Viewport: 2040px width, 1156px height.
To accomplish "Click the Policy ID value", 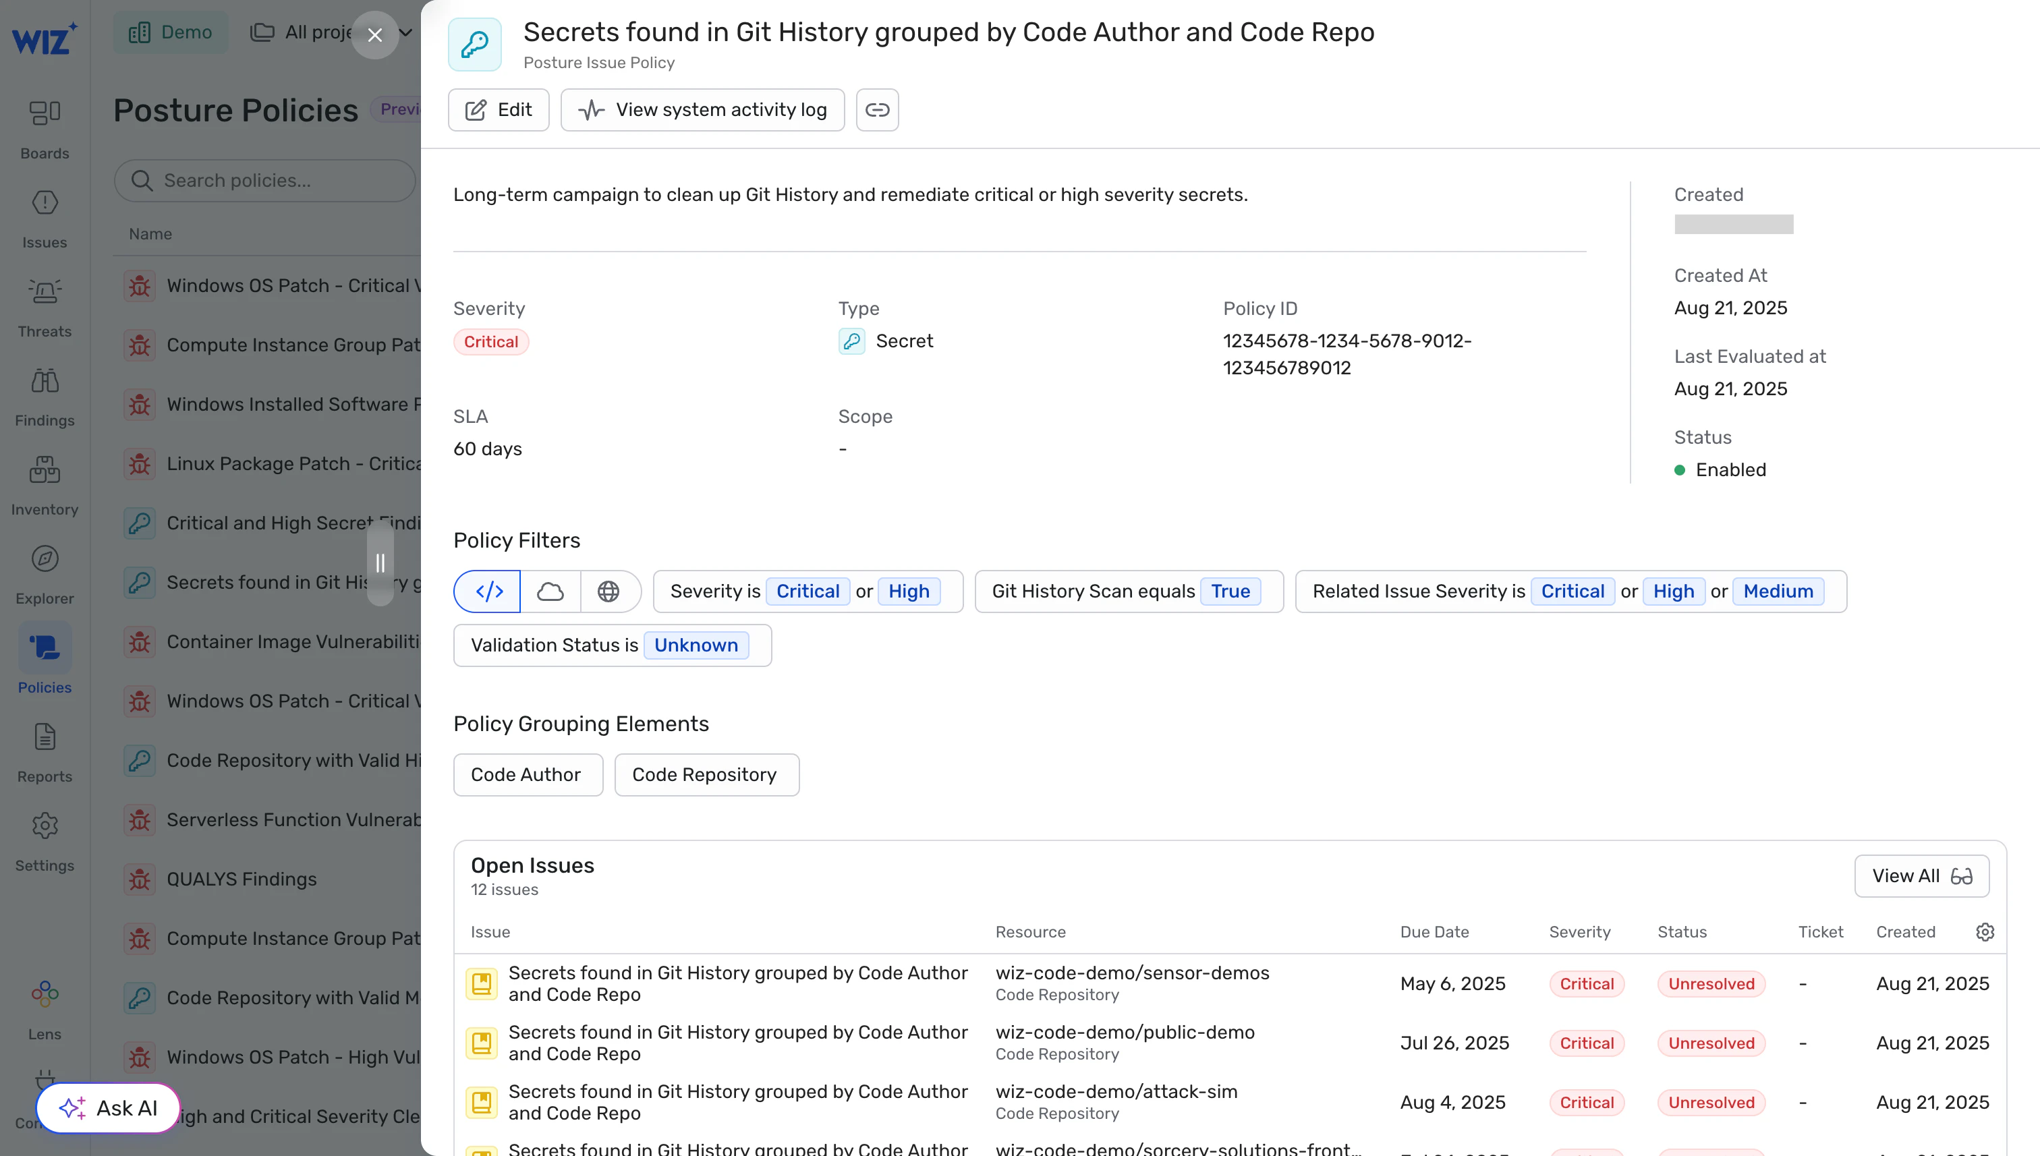I will [1347, 354].
